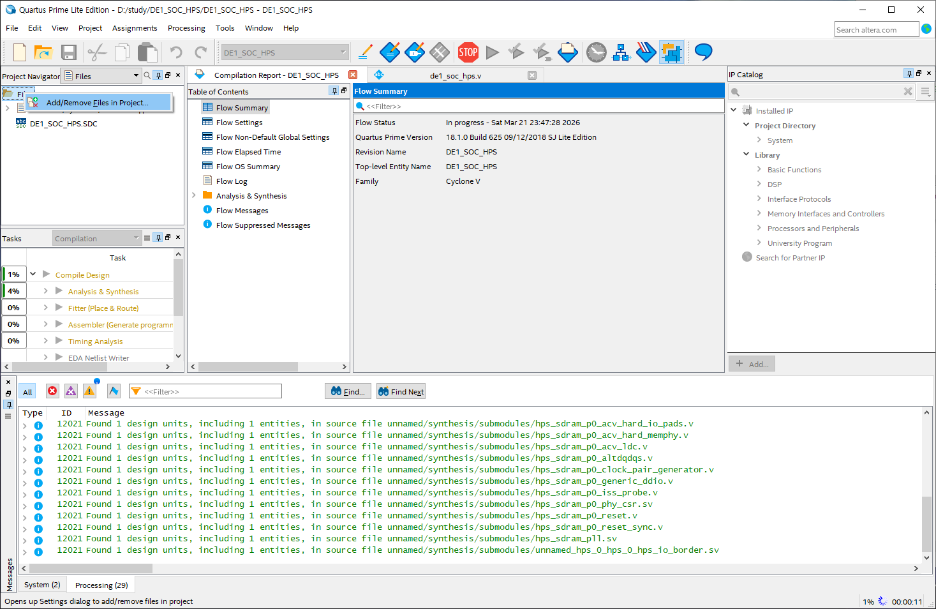Select Flow Settings in Table of Contents
This screenshot has width=936, height=609.
[239, 122]
